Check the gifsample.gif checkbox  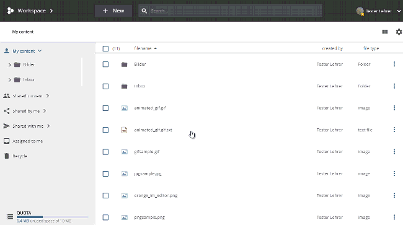tap(105, 152)
